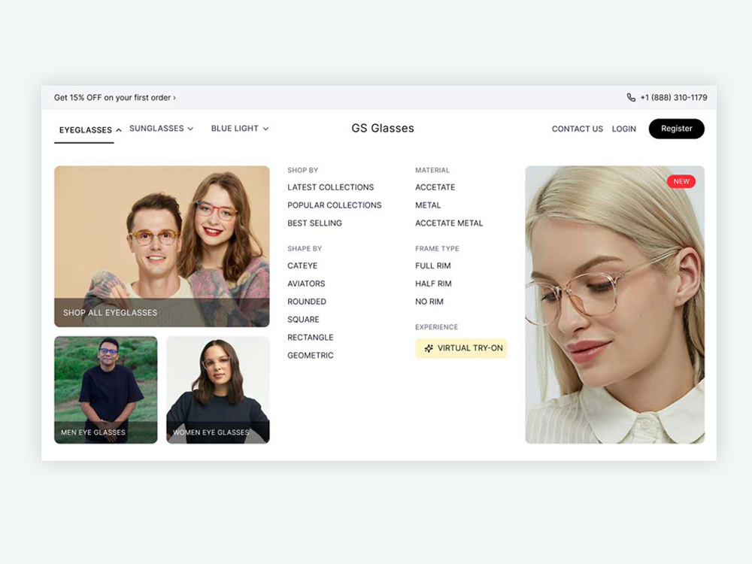
Task: Open the Login link
Action: pos(623,129)
